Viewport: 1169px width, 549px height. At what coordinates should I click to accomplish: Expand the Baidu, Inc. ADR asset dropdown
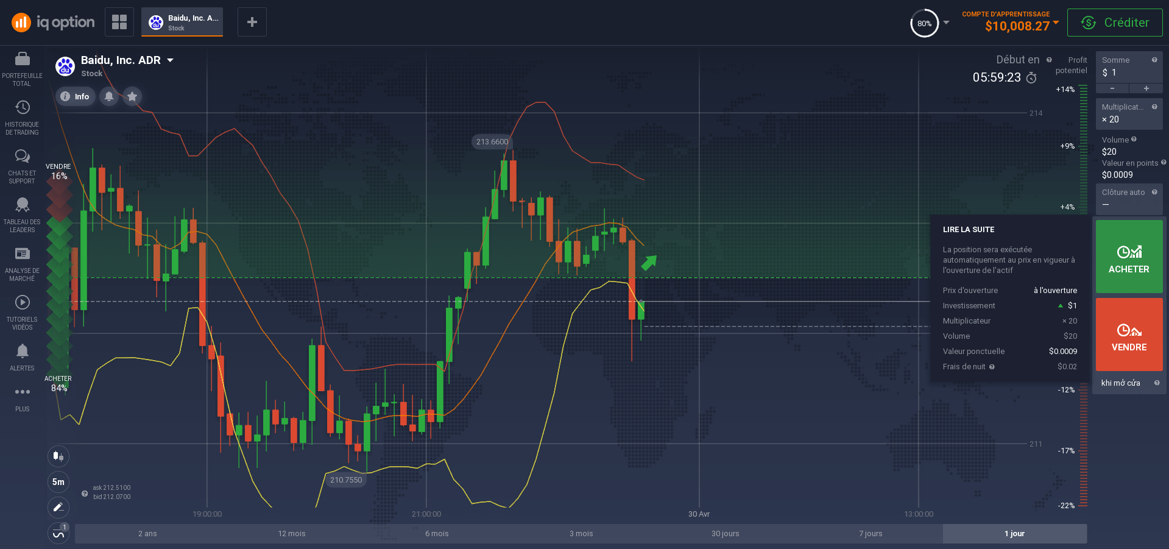coord(170,60)
